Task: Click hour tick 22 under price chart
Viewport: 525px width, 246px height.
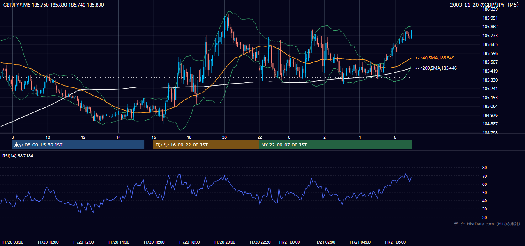Action: [260, 137]
